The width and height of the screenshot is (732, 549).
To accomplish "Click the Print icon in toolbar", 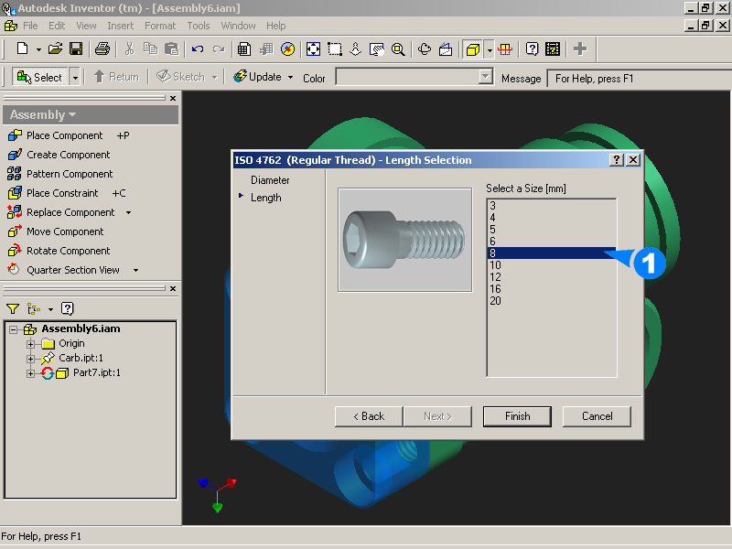I will point(102,48).
